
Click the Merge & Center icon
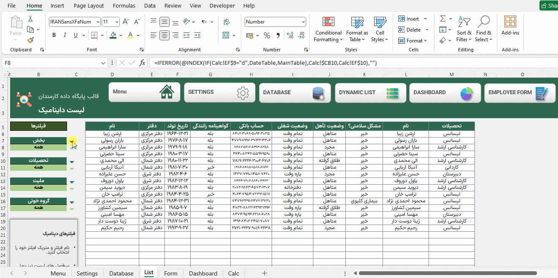point(226,35)
